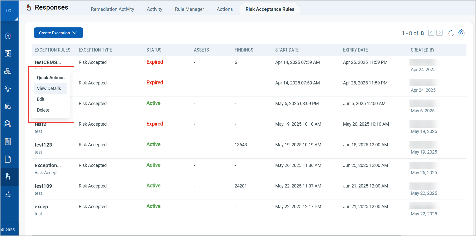Screen dimensions: 476x236
Task: Open the test123 exception rule
Action: 43,145
